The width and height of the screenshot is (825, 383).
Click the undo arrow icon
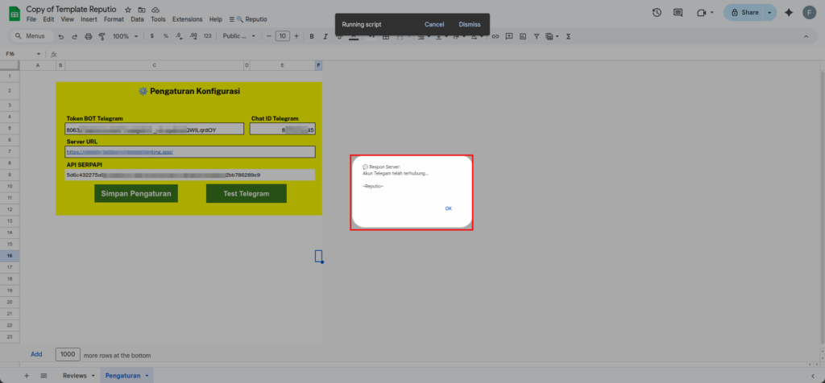pos(61,36)
